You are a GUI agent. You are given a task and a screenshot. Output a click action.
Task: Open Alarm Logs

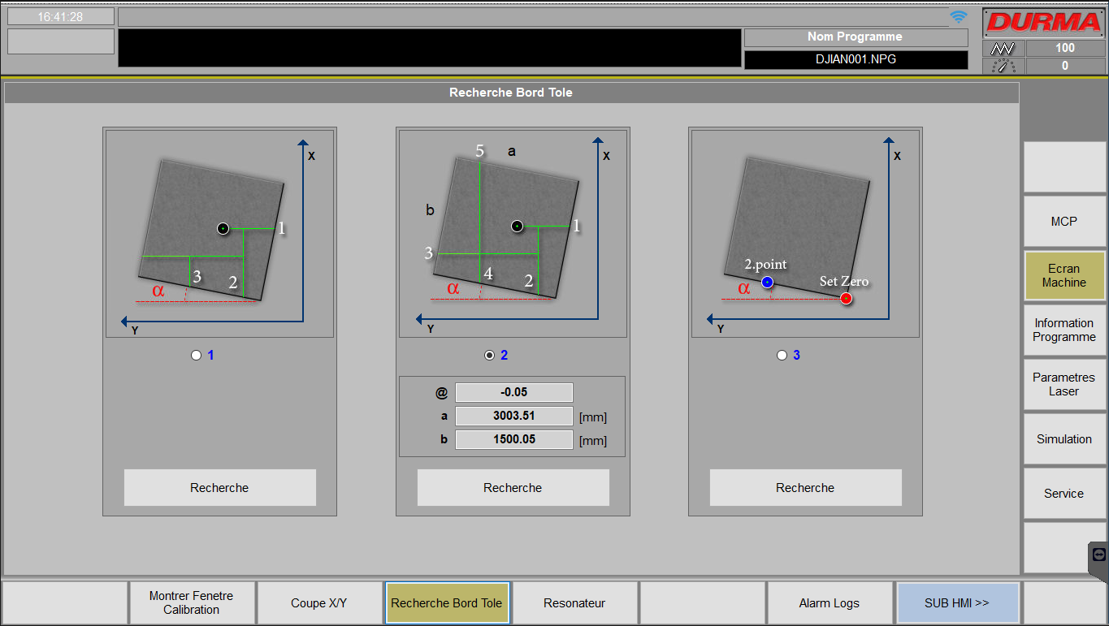[830, 602]
